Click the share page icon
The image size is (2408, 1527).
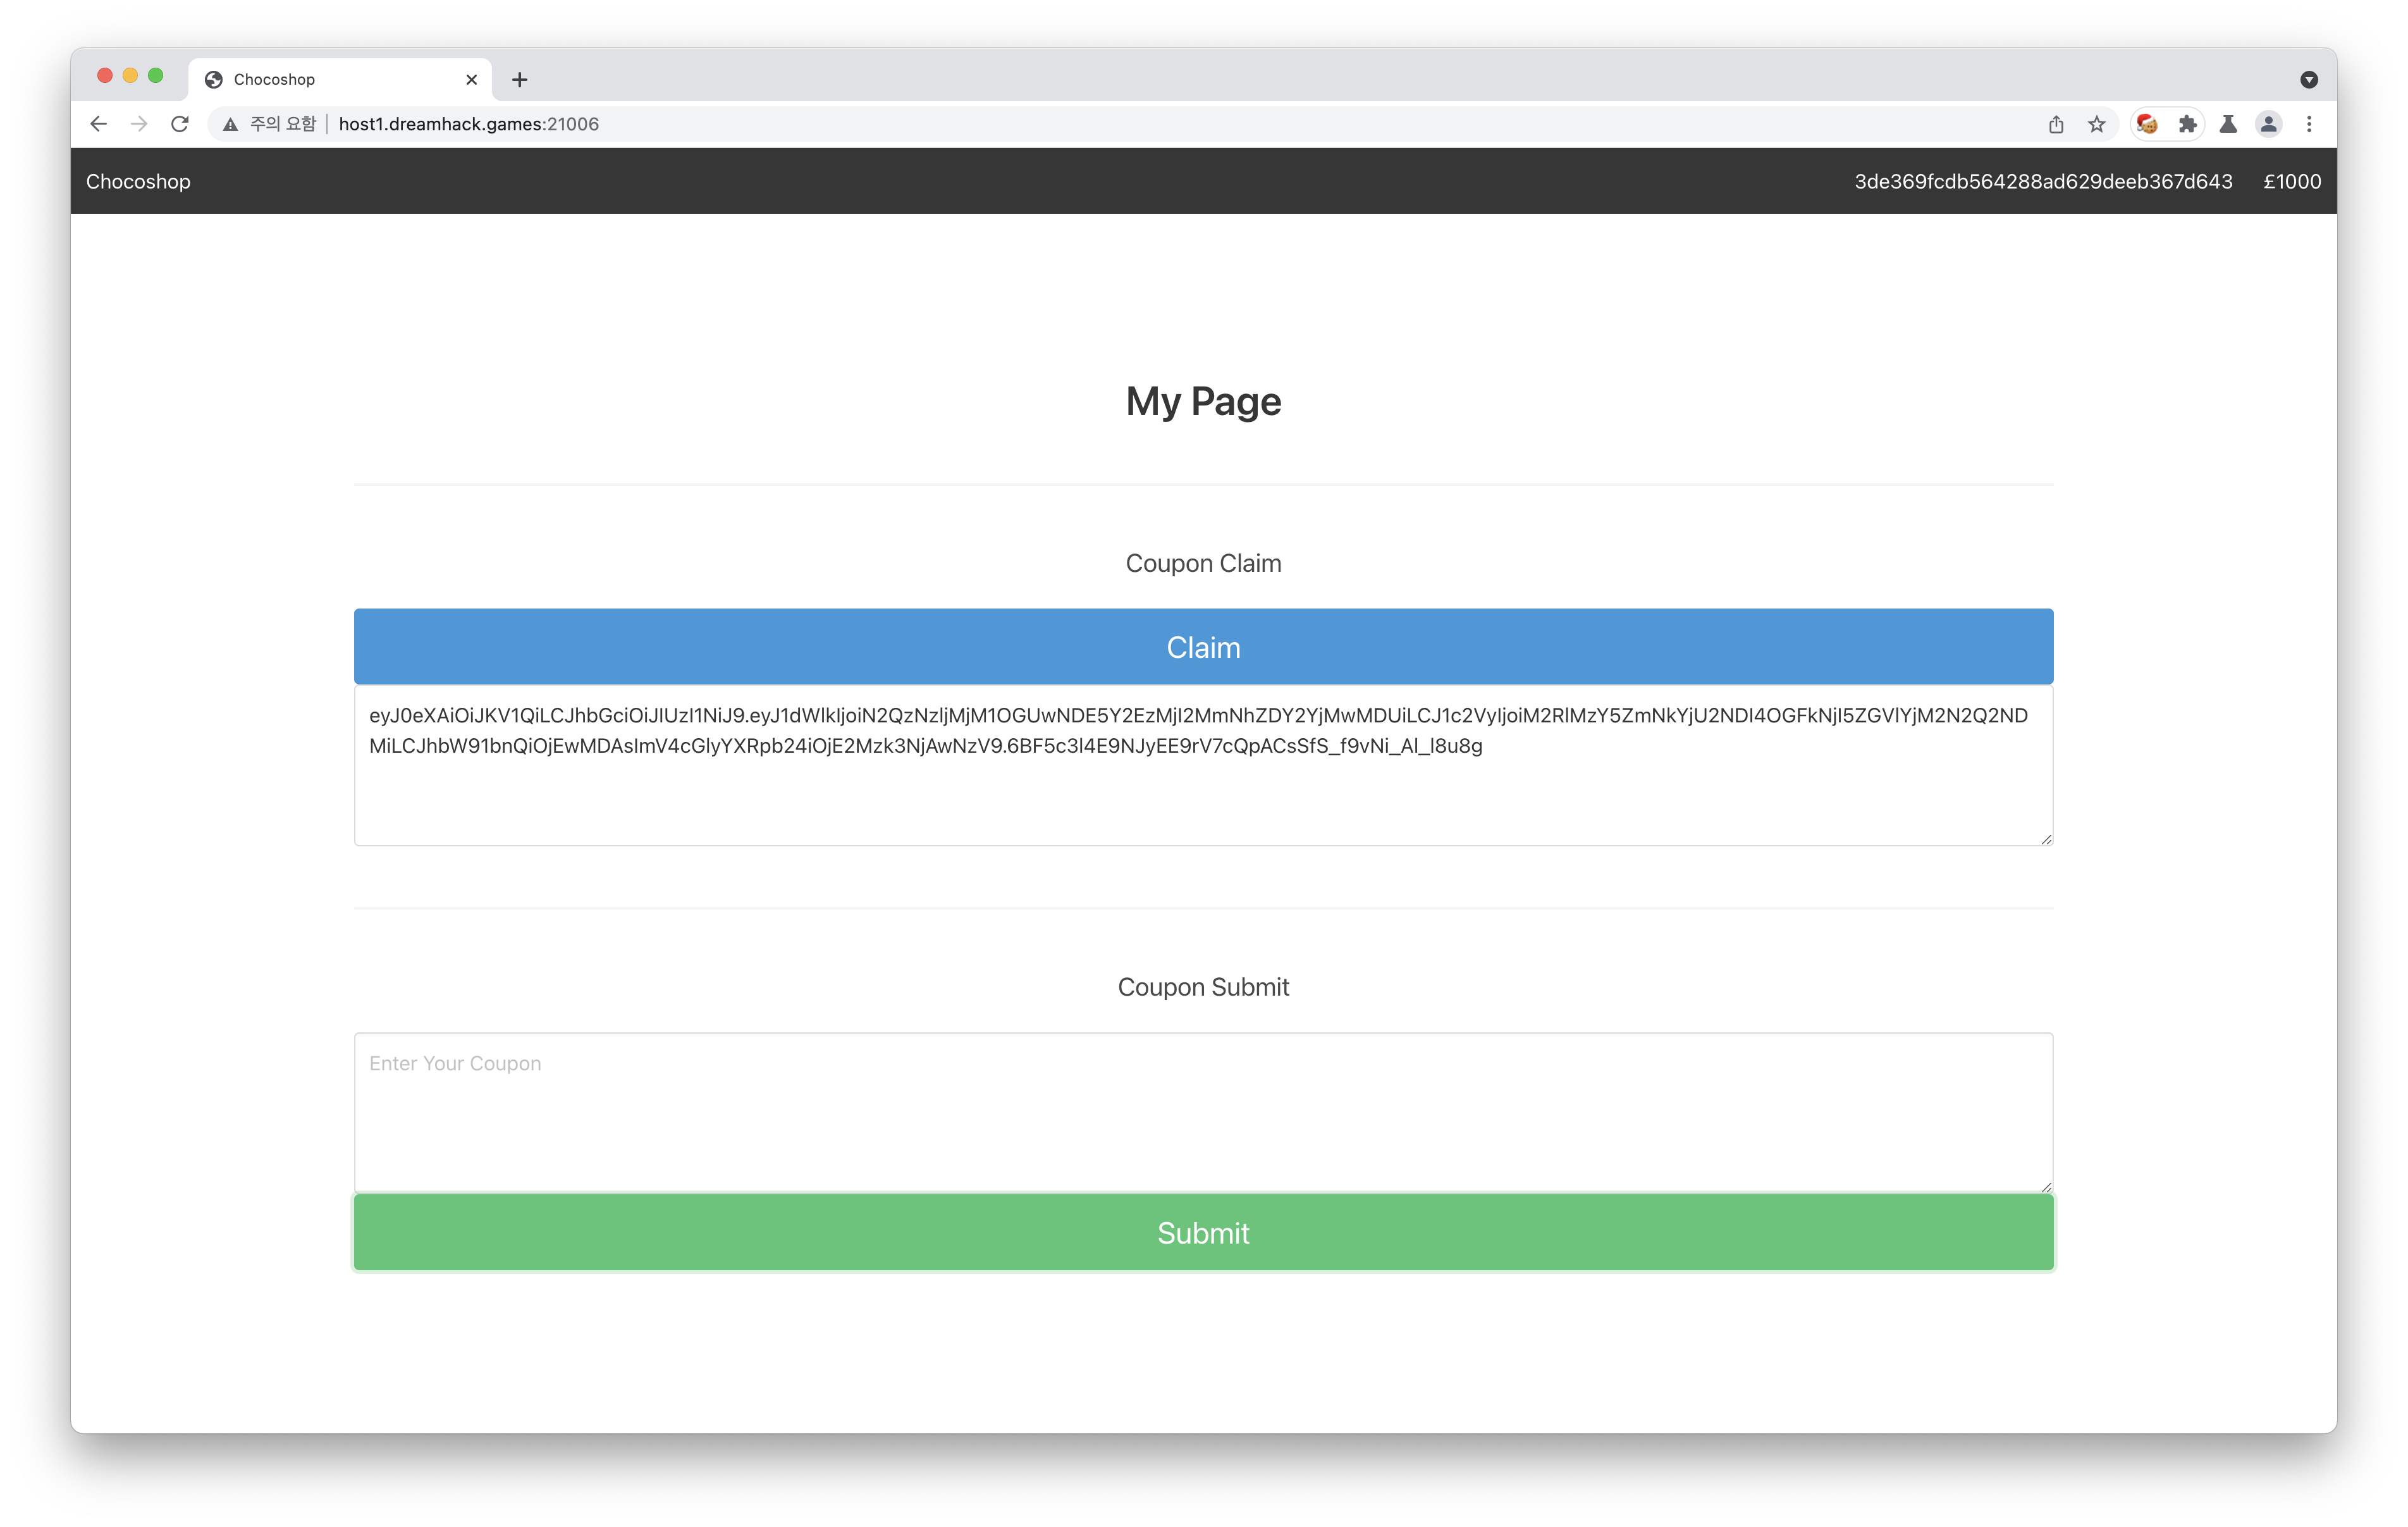tap(2056, 124)
